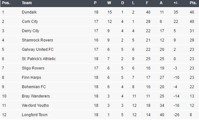Select St. Patrick's Athletic row name
199x120 pixels.
click(39, 59)
